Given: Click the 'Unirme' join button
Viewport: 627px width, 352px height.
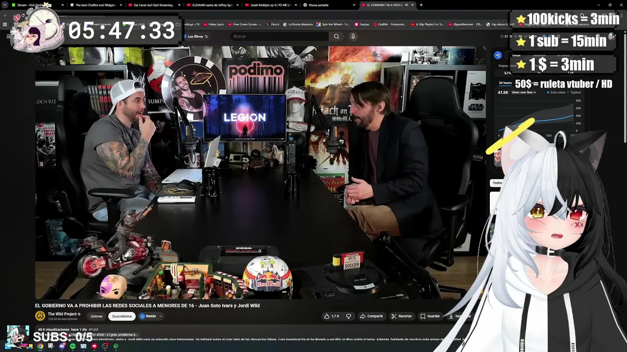Looking at the screenshot, I should pyautogui.click(x=96, y=316).
